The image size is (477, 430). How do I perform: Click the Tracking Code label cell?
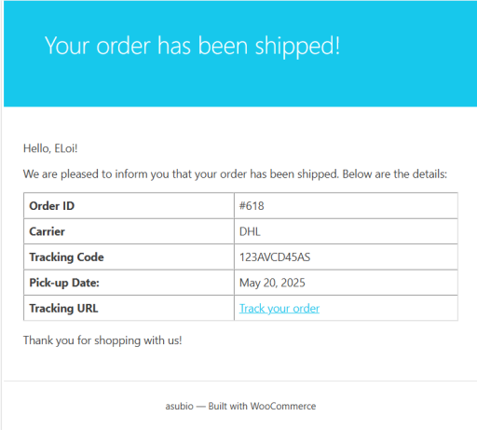click(x=129, y=257)
